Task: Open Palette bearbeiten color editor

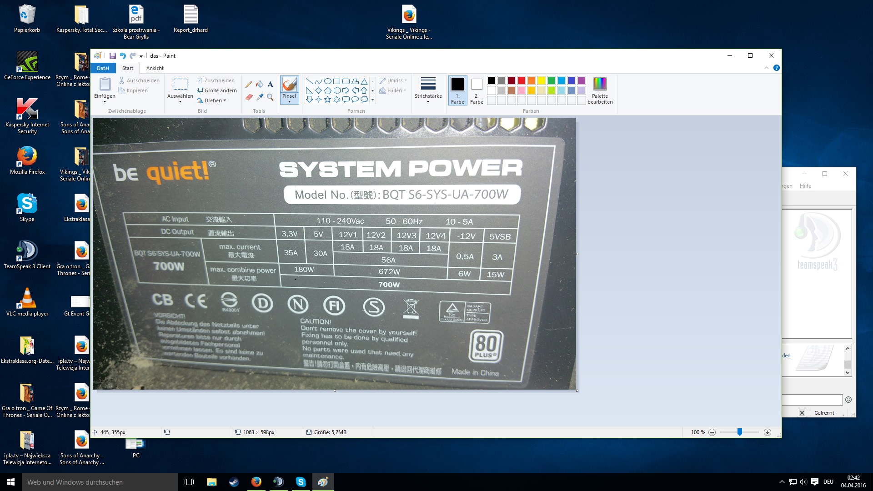Action: tap(600, 90)
